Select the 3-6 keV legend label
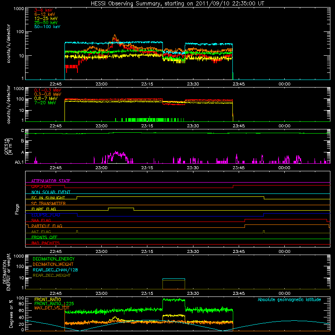Screen dimensions: 335x335 point(44,10)
